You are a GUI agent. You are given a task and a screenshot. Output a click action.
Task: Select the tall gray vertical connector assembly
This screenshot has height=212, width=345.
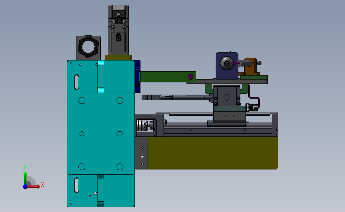click(118, 30)
